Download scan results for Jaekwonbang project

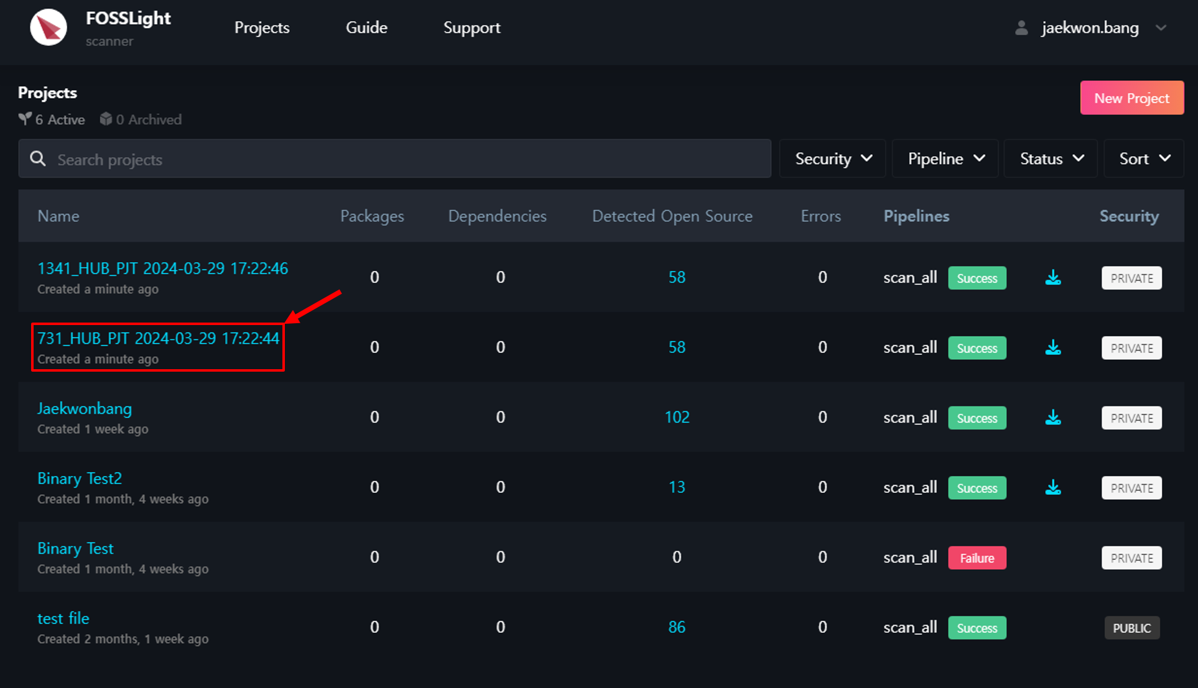click(1053, 417)
